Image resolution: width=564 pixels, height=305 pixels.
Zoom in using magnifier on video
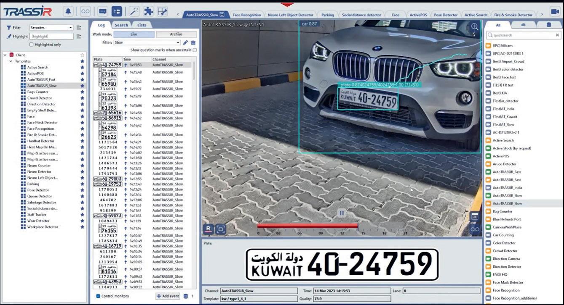pos(475,26)
